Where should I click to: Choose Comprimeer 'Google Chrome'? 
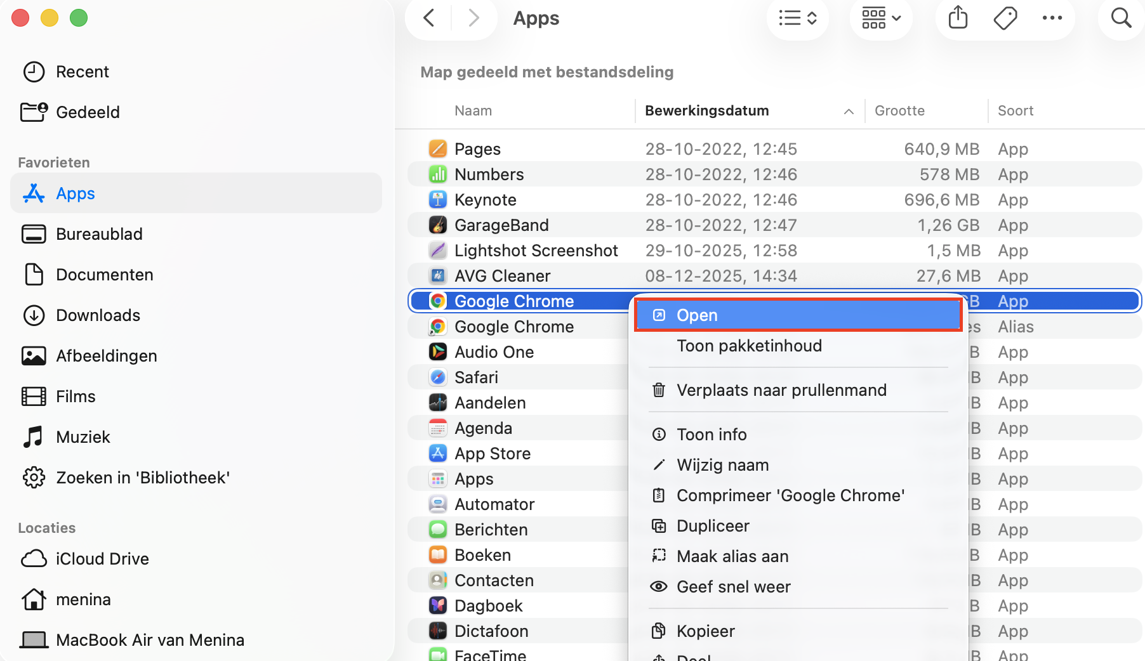(798, 495)
